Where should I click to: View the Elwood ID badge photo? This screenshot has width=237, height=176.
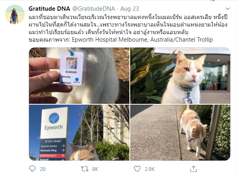(79, 75)
